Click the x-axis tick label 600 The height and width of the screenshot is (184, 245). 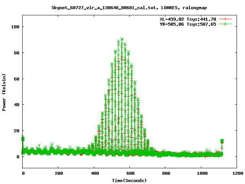[130, 173]
